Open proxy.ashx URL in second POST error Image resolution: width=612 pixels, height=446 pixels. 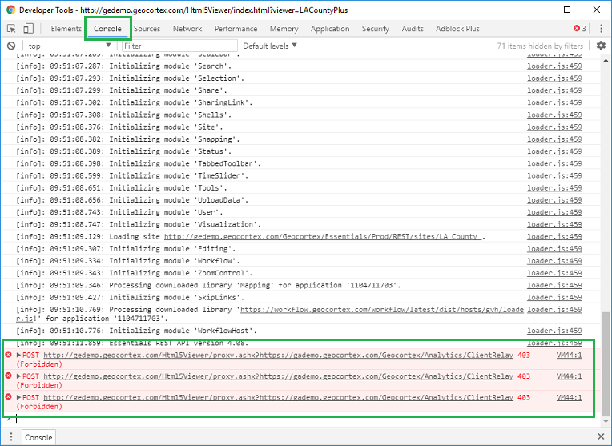click(278, 376)
